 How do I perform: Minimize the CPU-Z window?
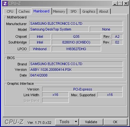pos(115,3)
